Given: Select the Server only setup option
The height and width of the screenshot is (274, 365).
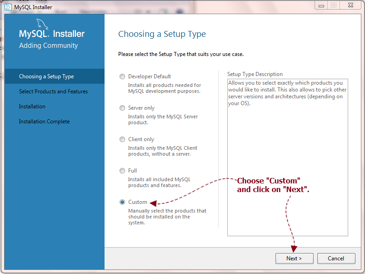Looking at the screenshot, I should pyautogui.click(x=122, y=108).
